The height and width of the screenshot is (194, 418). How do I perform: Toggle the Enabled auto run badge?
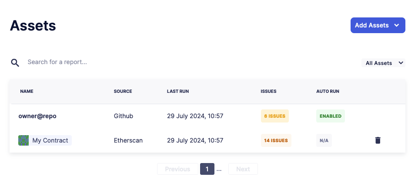click(330, 116)
